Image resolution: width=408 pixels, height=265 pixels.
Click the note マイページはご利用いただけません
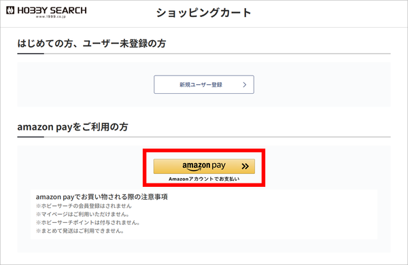(x=83, y=214)
